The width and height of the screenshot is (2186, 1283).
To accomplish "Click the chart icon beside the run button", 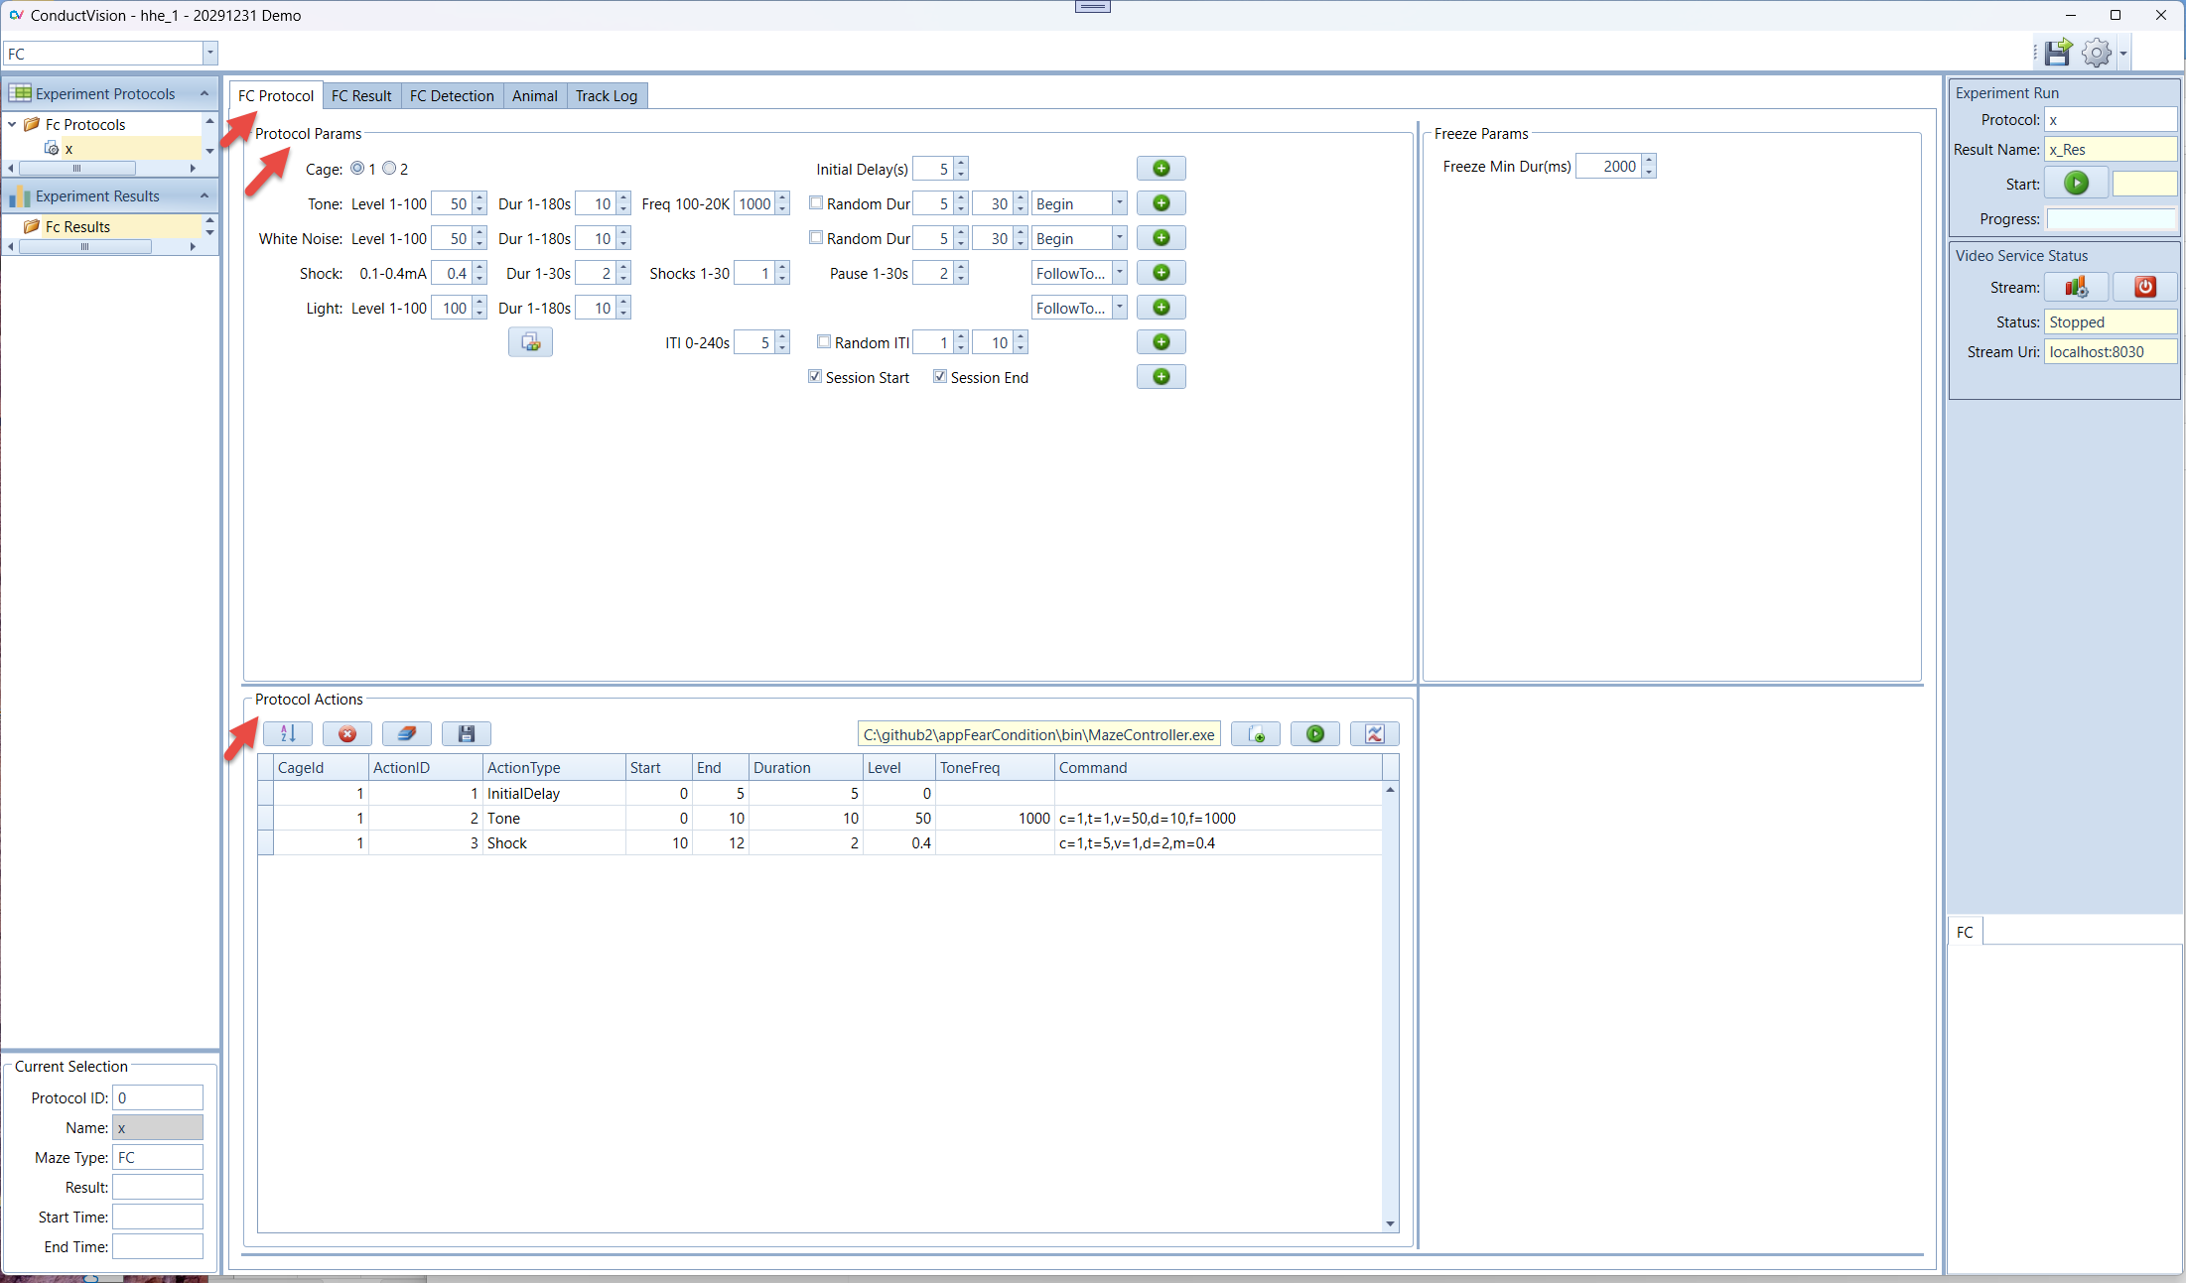I will click(1374, 734).
